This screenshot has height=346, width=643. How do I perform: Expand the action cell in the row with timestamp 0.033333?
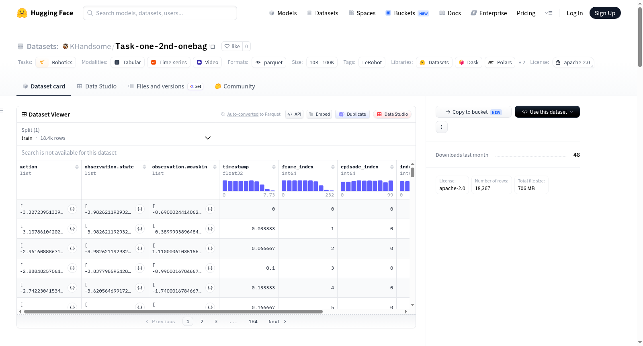pyautogui.click(x=72, y=229)
